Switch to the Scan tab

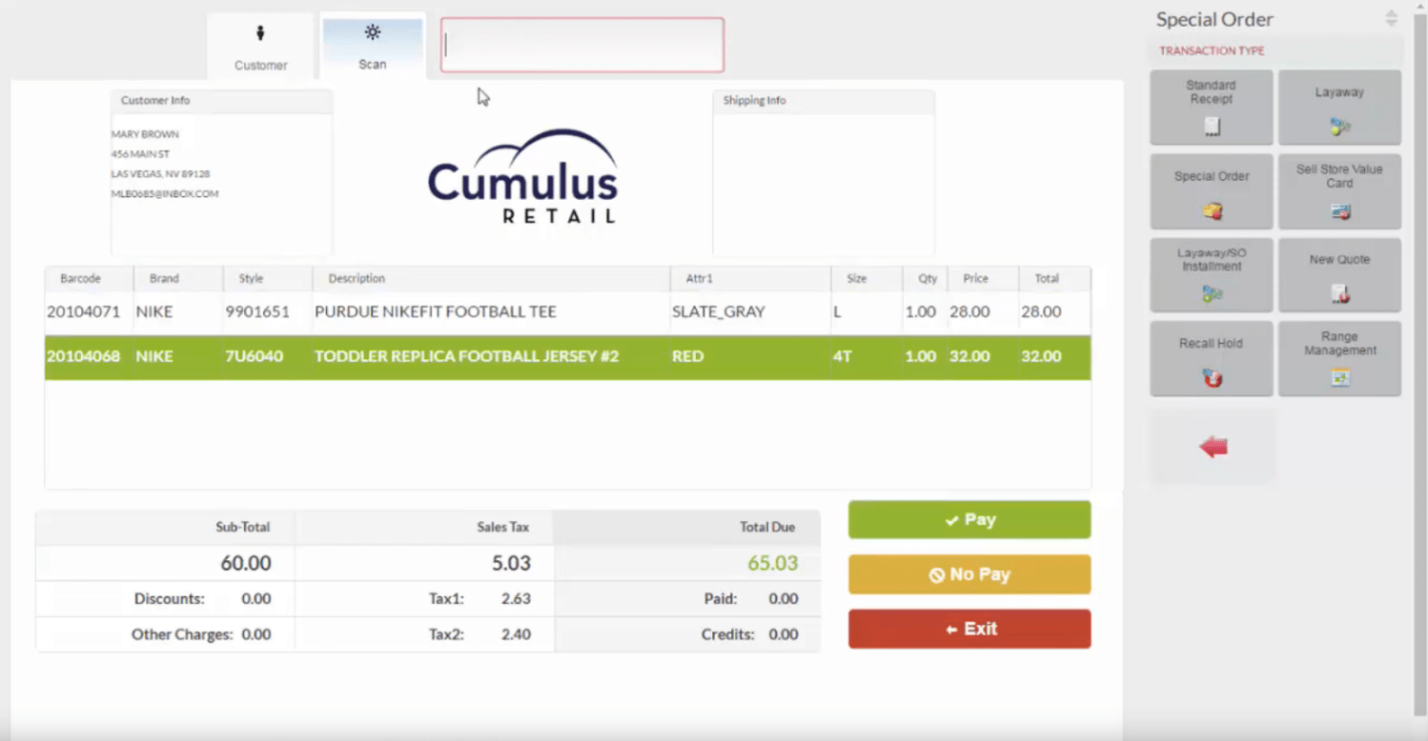click(x=373, y=47)
